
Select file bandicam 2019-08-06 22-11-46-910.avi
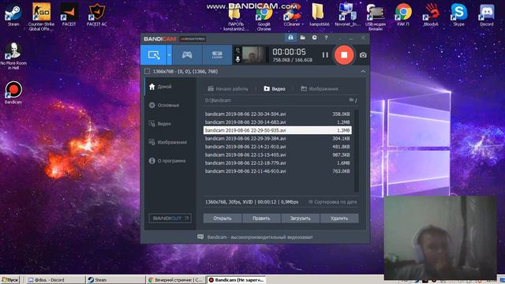[277, 171]
